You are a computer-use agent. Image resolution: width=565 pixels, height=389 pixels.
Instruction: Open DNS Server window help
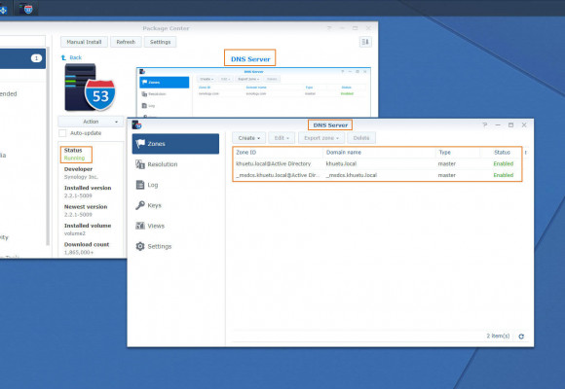point(485,124)
